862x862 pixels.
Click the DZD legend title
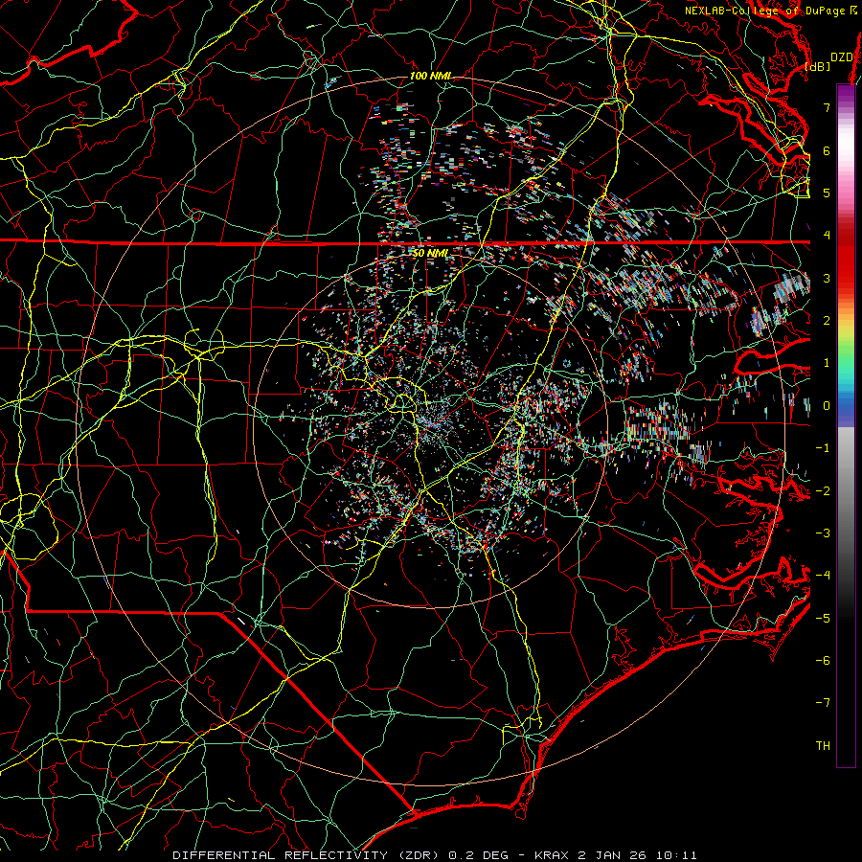[842, 57]
